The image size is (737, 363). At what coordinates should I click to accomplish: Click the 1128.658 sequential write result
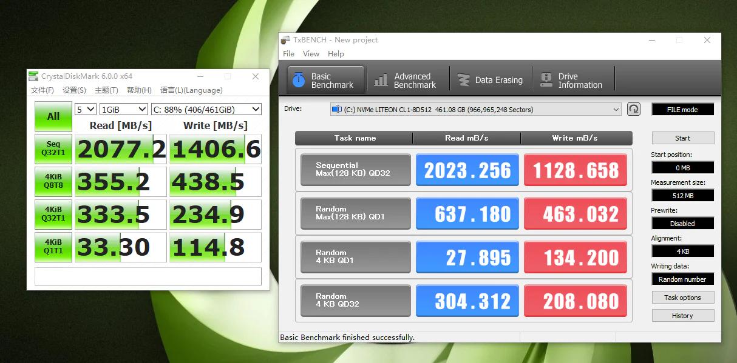pyautogui.click(x=576, y=170)
